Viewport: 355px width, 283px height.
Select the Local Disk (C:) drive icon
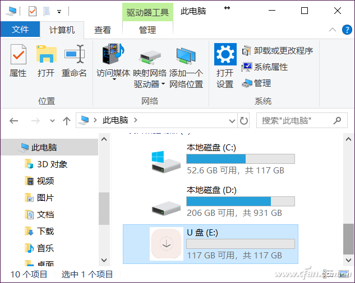coord(166,162)
